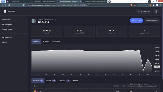The width and height of the screenshot is (163, 92).
Task: Click the browser back arrow
Action: pos(2,5)
